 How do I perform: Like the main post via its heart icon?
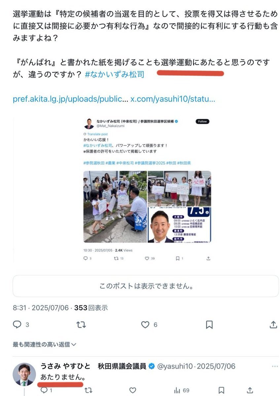click(x=145, y=325)
